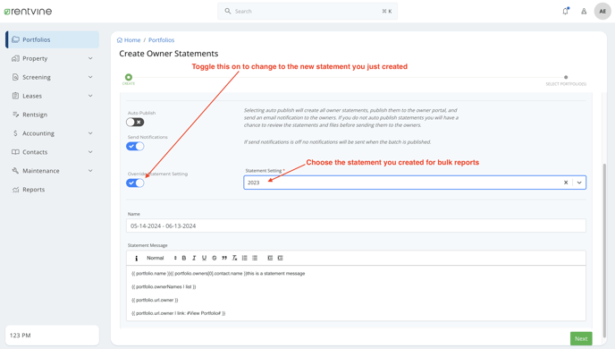Click the Statement Setting field showing 2023
The height and width of the screenshot is (349, 615).
[415, 183]
